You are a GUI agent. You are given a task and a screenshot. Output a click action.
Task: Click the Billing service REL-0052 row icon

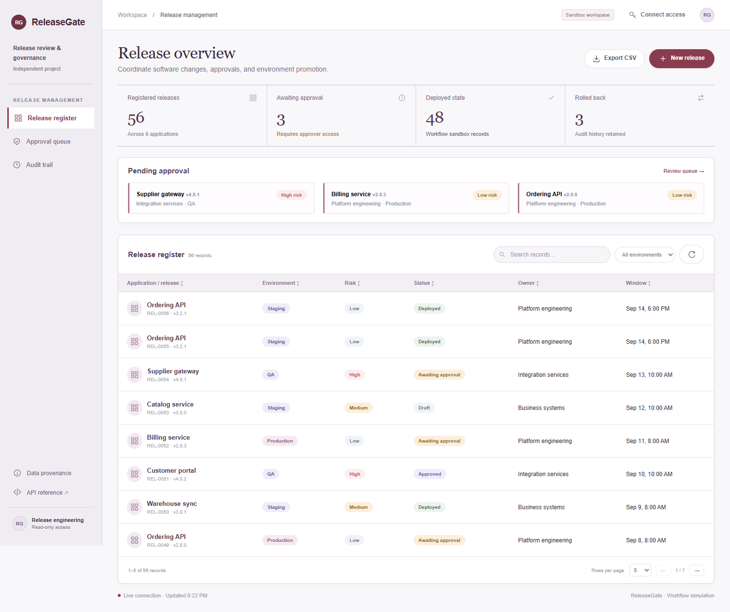tap(135, 441)
